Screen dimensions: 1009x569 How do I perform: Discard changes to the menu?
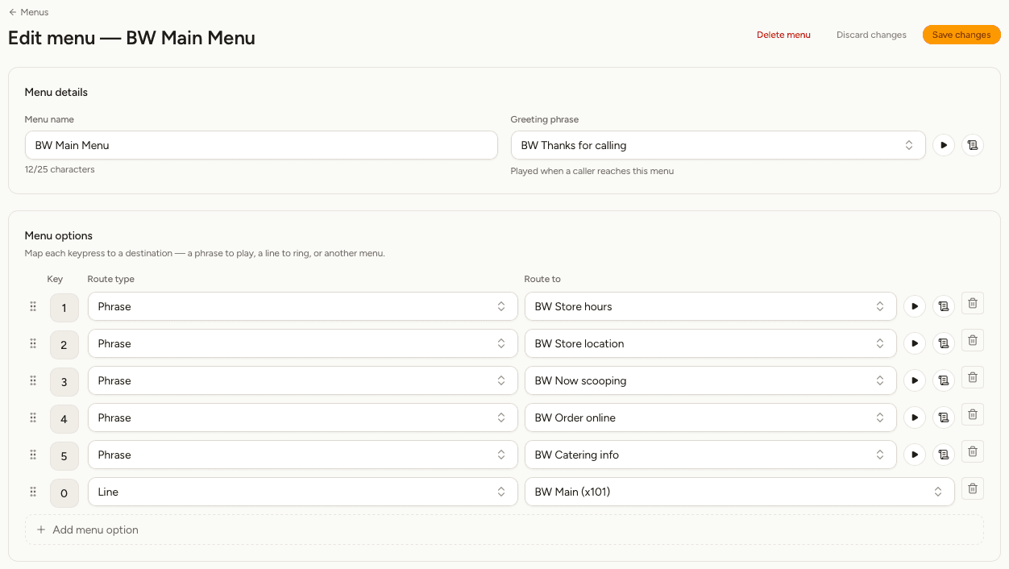[x=871, y=35]
